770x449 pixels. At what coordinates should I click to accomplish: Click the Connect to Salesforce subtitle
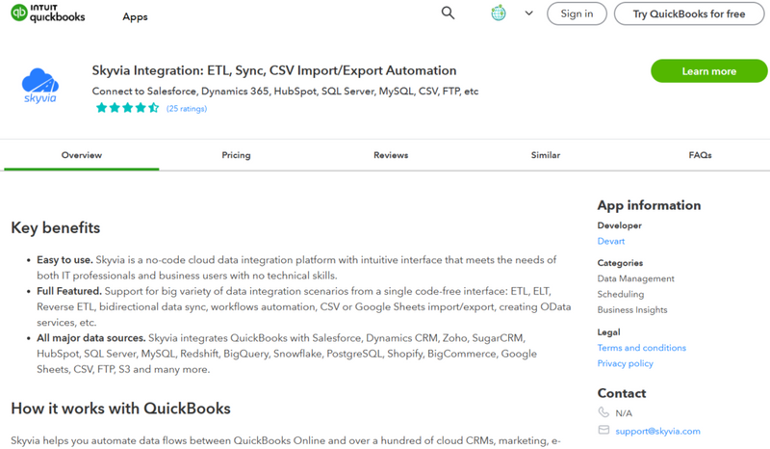285,91
